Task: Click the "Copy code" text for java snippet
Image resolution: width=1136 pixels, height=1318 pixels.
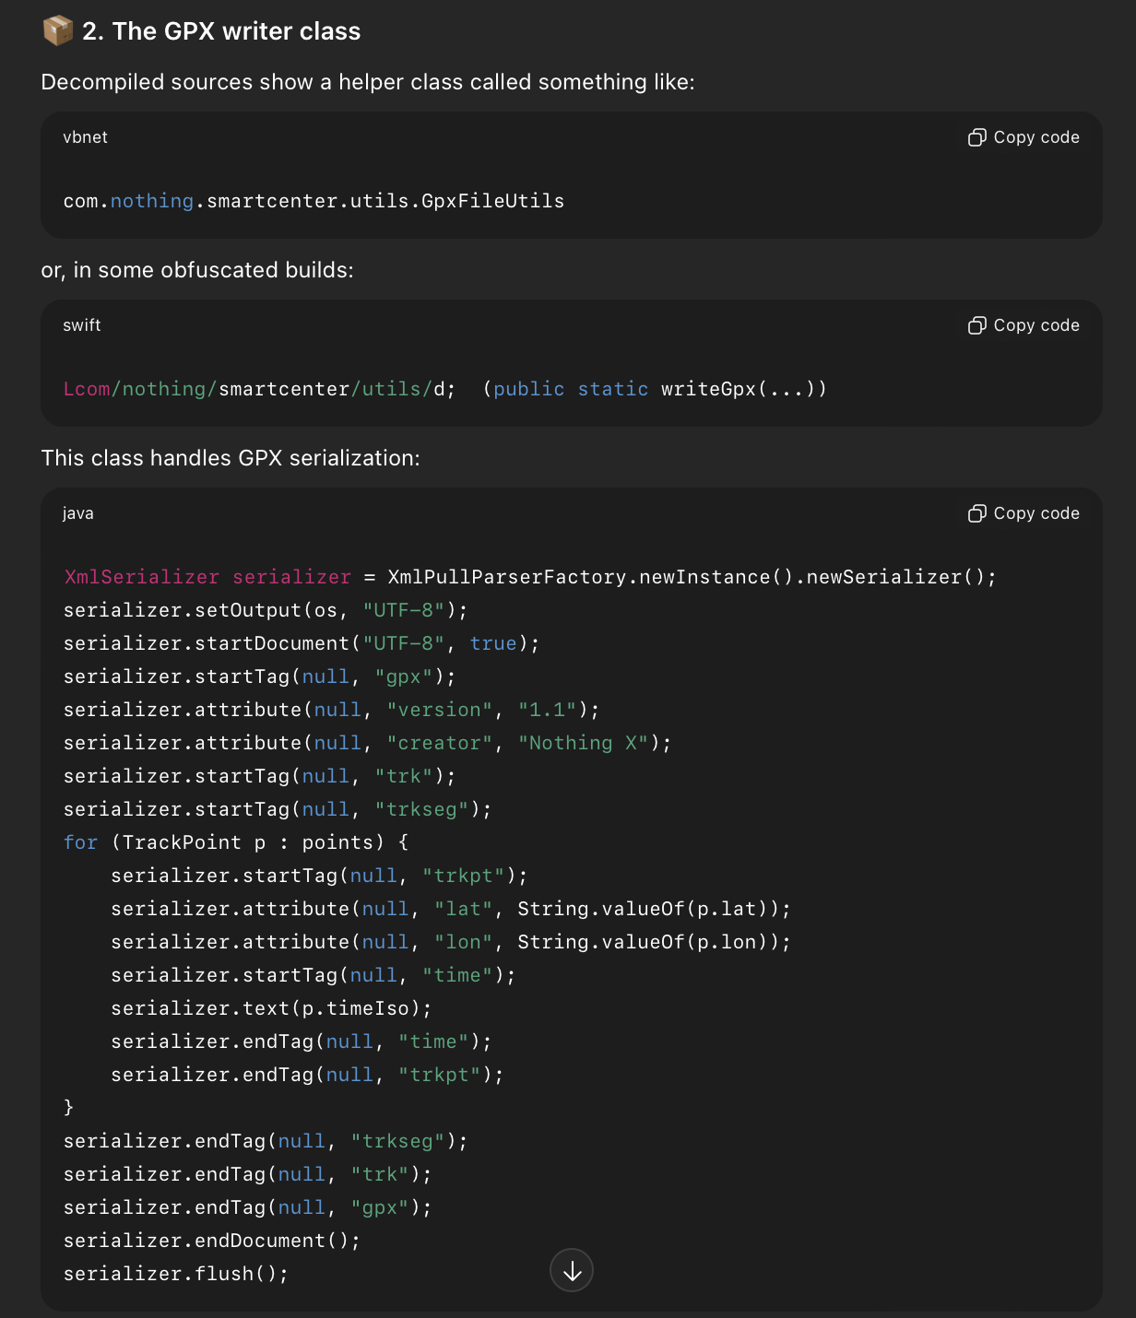Action: (1035, 513)
